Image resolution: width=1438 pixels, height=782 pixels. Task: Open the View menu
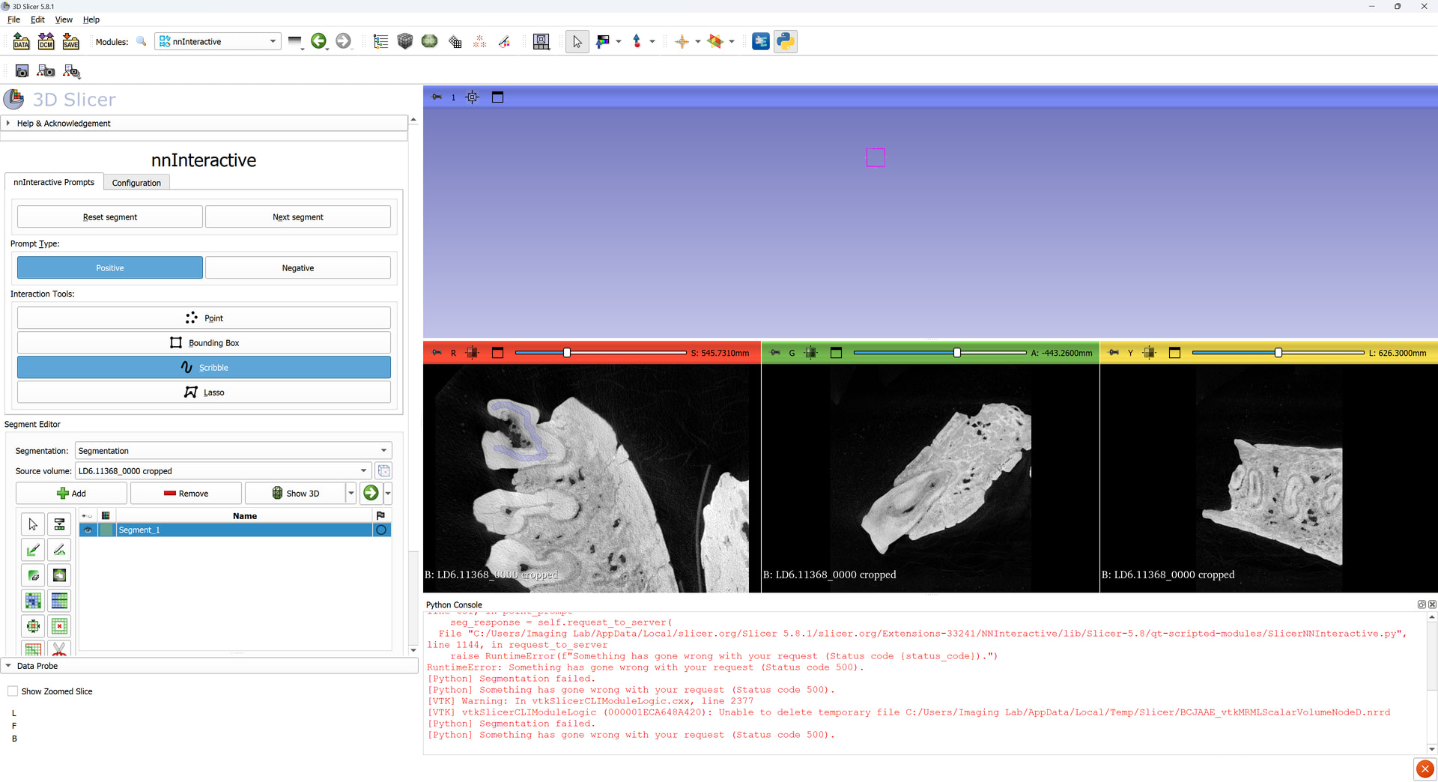[x=64, y=19]
